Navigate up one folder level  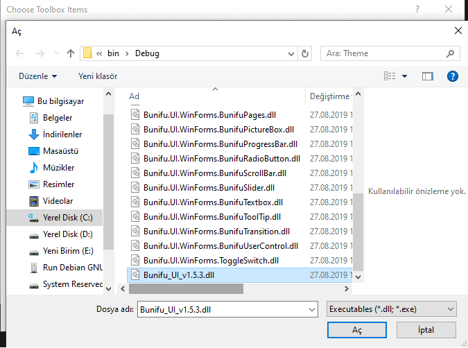pos(71,53)
